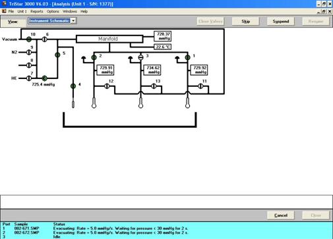Click the 725.4 mmHg reading under HE valve

[44, 84]
